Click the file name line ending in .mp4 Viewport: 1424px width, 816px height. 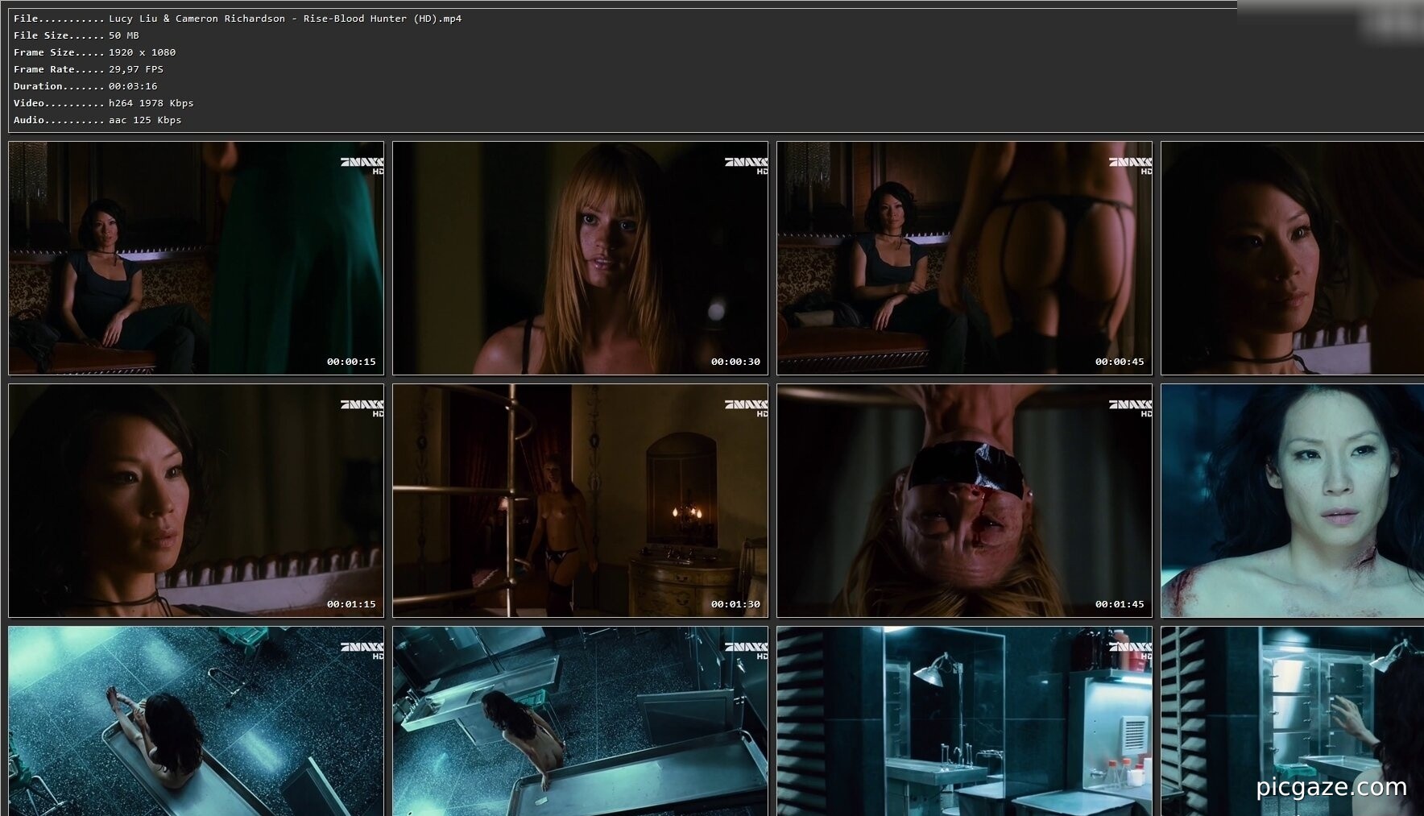tap(238, 19)
